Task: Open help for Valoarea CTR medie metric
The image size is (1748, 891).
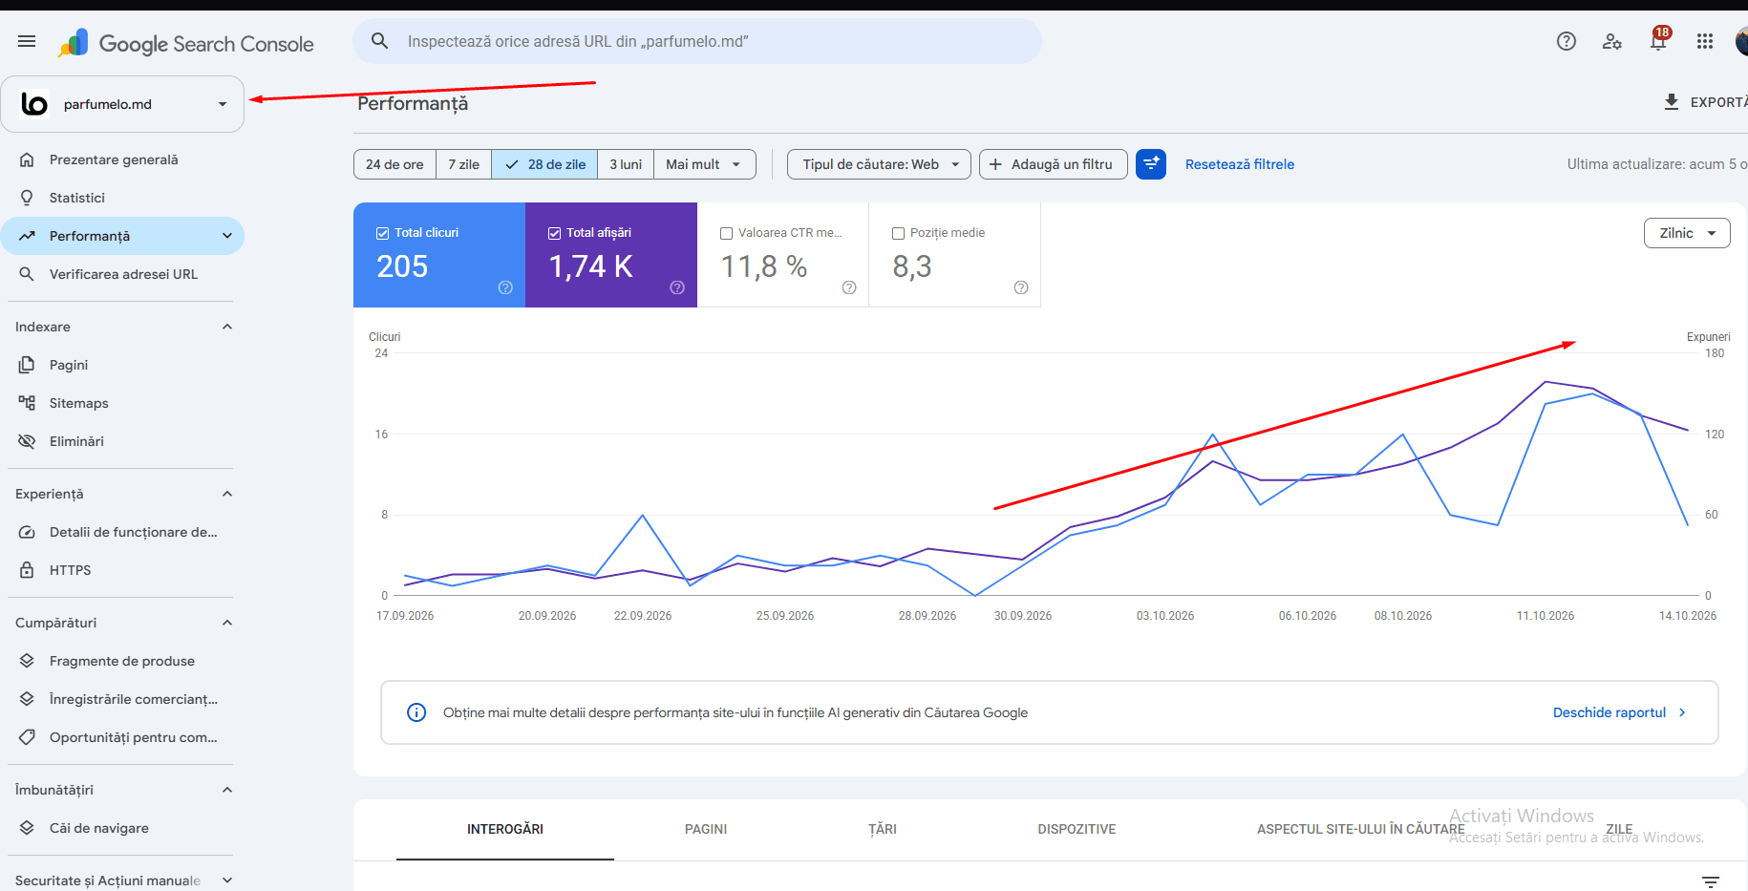Action: click(x=849, y=287)
